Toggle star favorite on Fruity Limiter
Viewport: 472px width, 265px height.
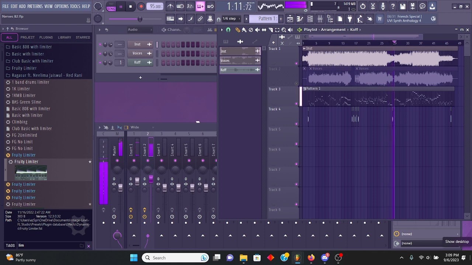tap(90, 162)
